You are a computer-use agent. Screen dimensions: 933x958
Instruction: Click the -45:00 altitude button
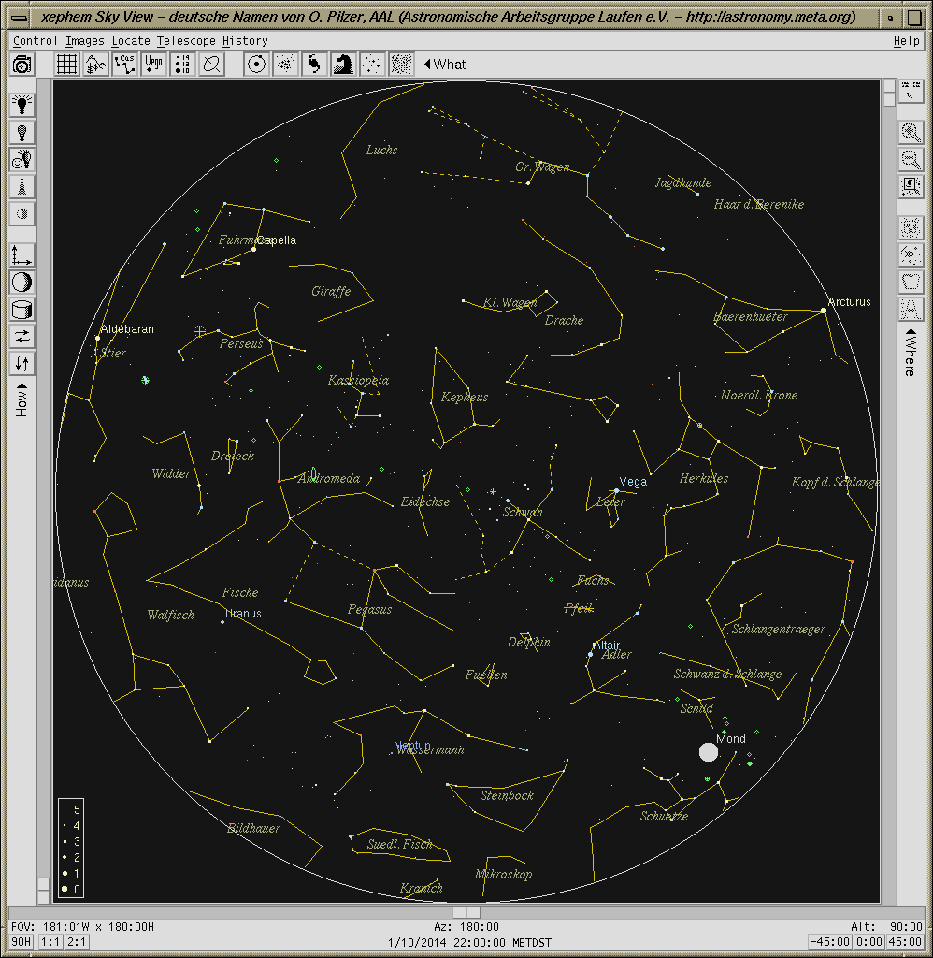(x=830, y=941)
